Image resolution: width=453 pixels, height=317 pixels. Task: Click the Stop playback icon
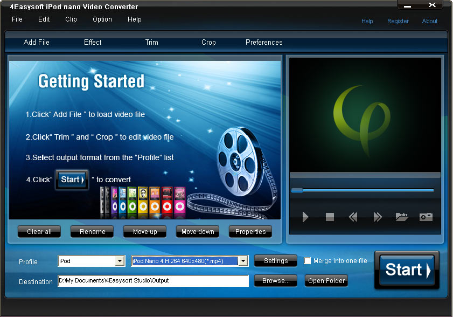[330, 217]
